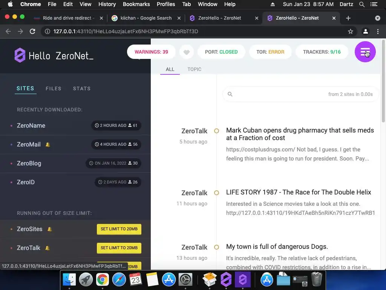Screen dimensions: 386x290
Task: Set ZeroSites limit to 20MB
Action: coord(119,229)
